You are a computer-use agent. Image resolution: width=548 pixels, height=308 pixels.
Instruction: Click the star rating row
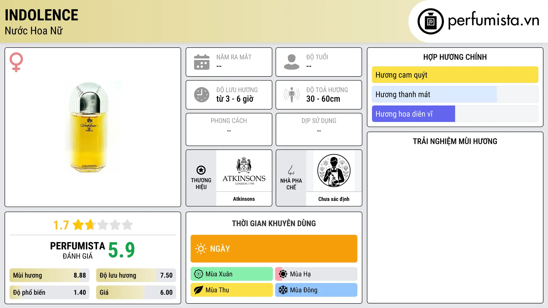tap(103, 225)
